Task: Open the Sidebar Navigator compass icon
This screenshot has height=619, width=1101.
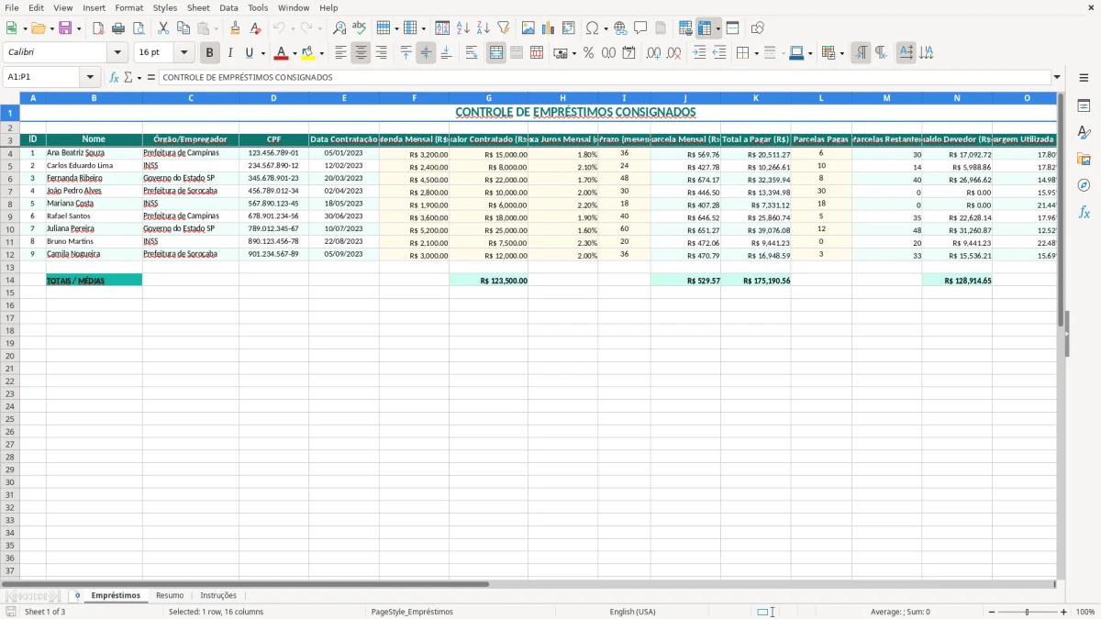Action: point(1084,185)
